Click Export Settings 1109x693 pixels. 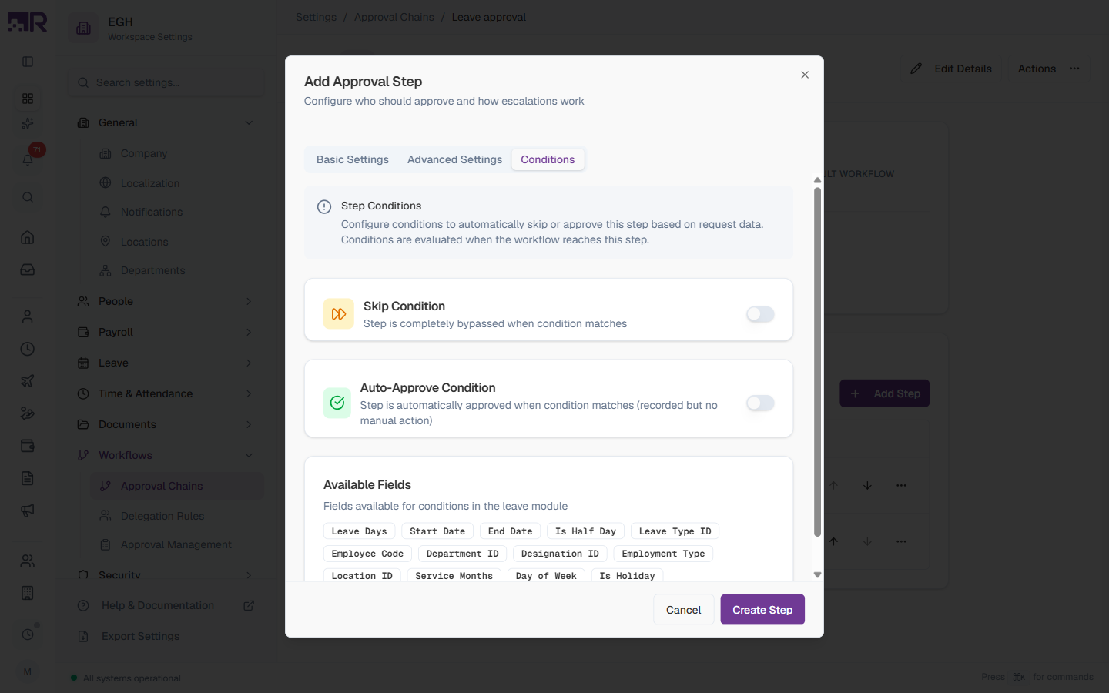point(166,636)
